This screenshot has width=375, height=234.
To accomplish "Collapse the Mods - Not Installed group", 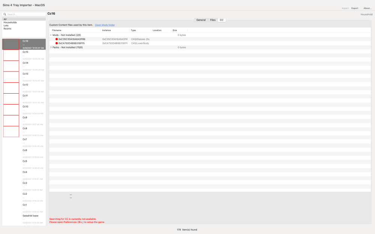I will [51, 35].
